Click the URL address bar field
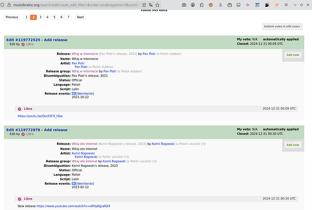The height and width of the screenshot is (210, 312). pyautogui.click(x=76, y=5)
